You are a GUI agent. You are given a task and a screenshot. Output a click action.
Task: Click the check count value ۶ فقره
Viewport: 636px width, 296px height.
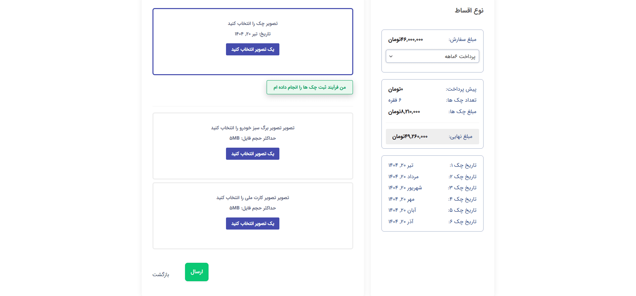(x=395, y=100)
